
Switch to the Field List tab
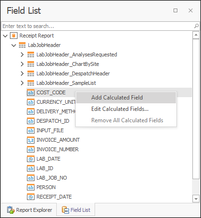point(76,210)
